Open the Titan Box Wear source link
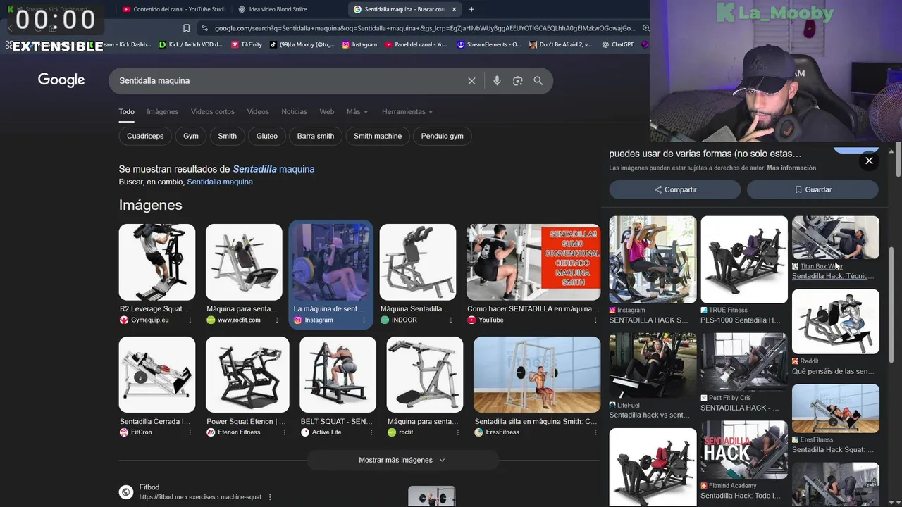 pyautogui.click(x=822, y=266)
